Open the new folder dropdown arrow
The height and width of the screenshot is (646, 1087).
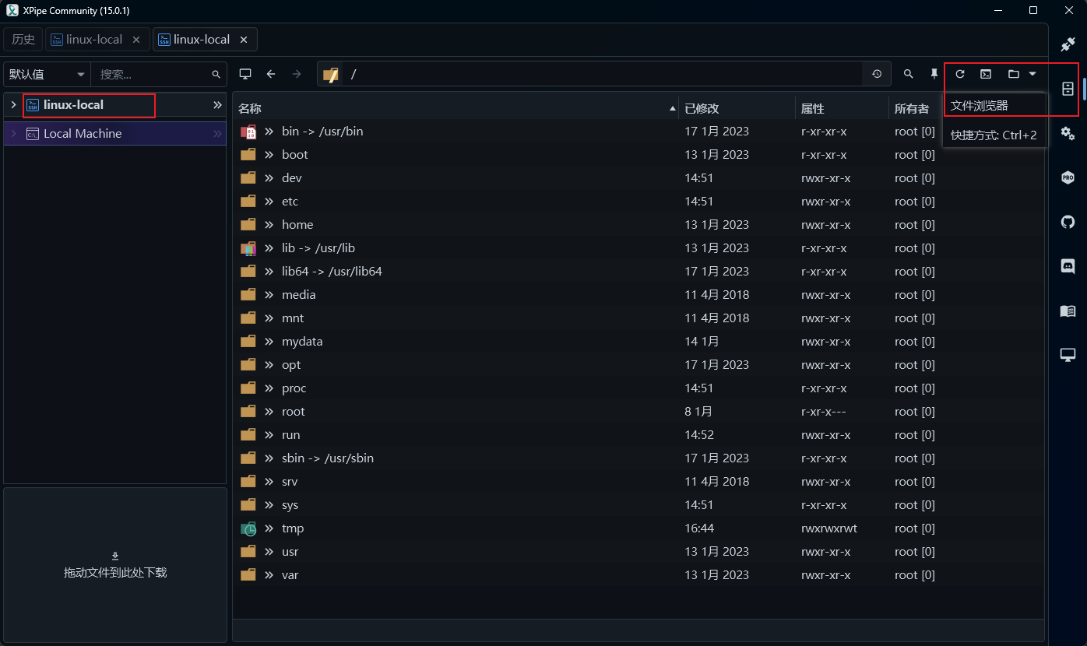(1032, 74)
